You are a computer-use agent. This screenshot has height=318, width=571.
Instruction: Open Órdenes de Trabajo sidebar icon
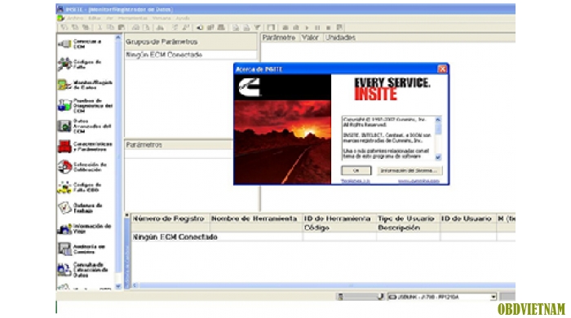click(x=64, y=208)
